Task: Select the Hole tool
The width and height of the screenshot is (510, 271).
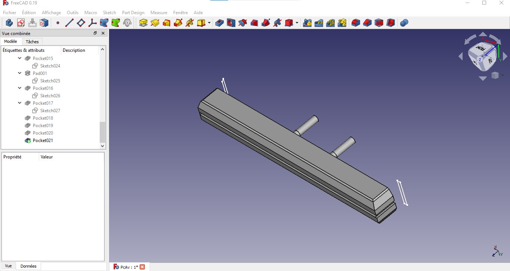Action: click(x=231, y=23)
